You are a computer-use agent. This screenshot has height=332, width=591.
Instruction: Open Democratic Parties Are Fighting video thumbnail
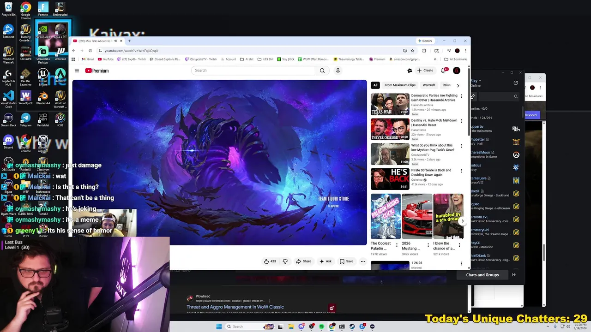click(390, 104)
